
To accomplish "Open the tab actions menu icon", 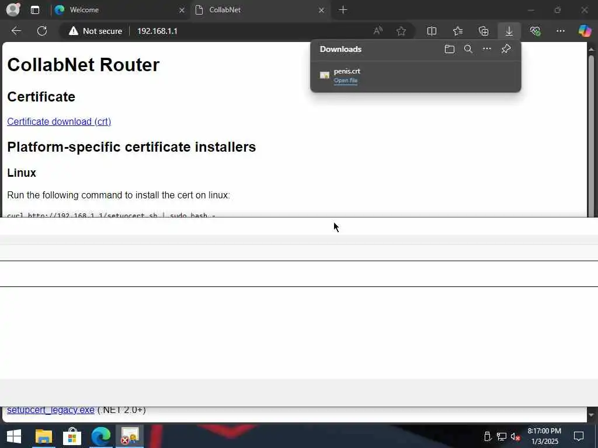I will (x=34, y=10).
